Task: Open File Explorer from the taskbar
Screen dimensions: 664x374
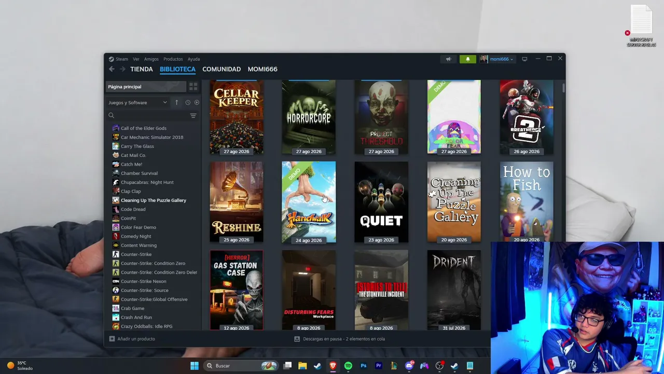Action: coord(302,366)
